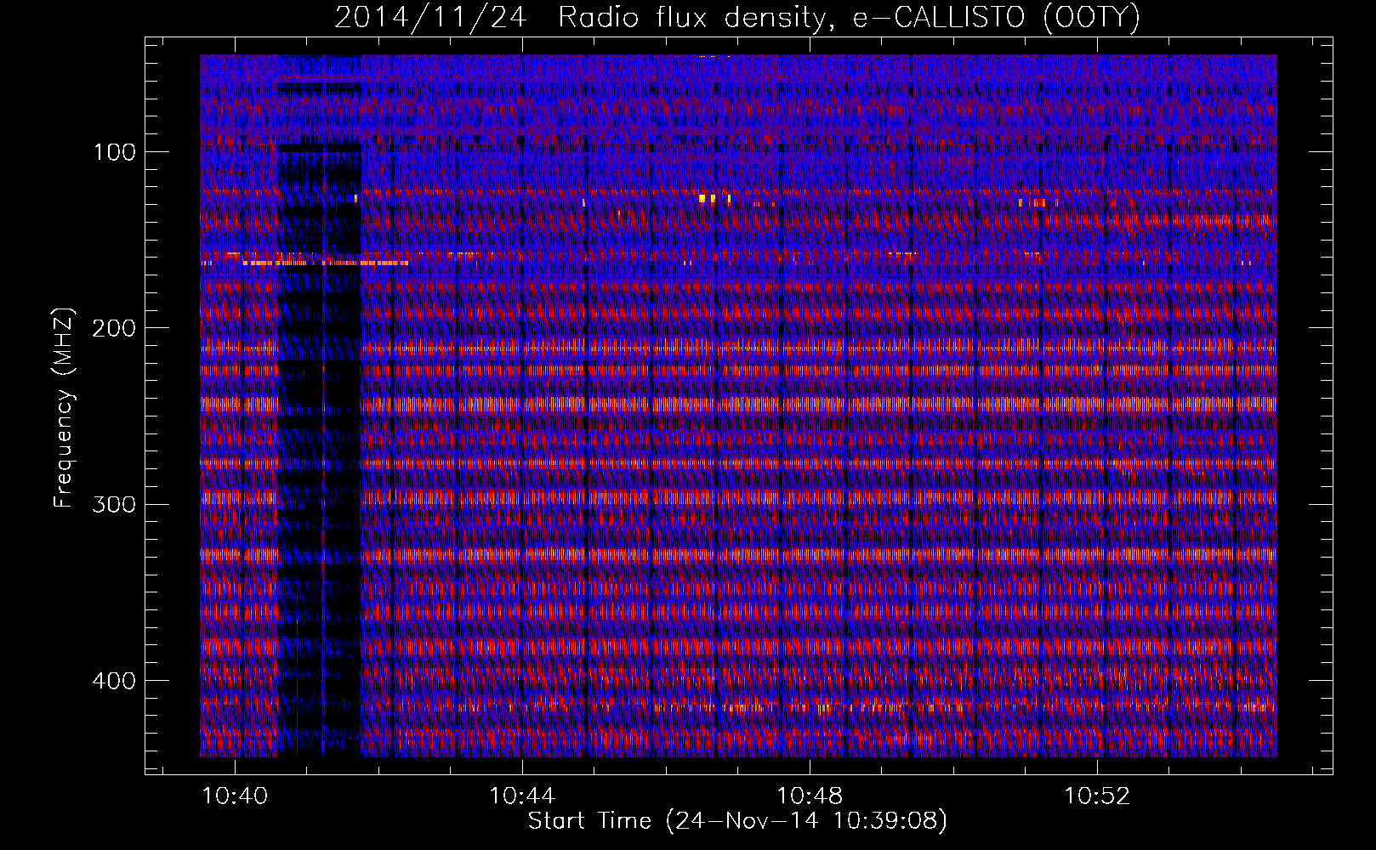
Task: Click the 10:40 time tick label
Action: point(236,796)
